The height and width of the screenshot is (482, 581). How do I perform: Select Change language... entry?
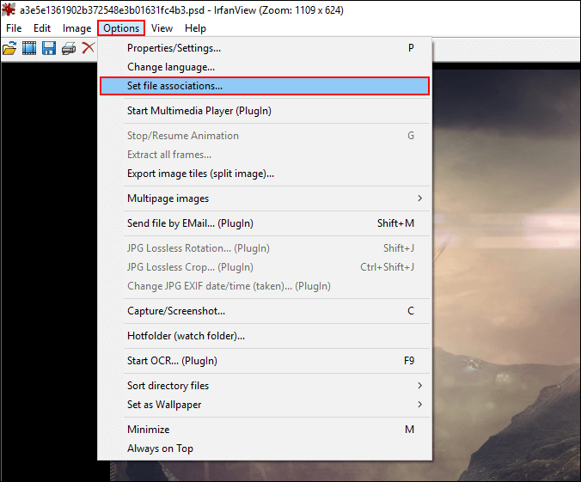(x=265, y=67)
